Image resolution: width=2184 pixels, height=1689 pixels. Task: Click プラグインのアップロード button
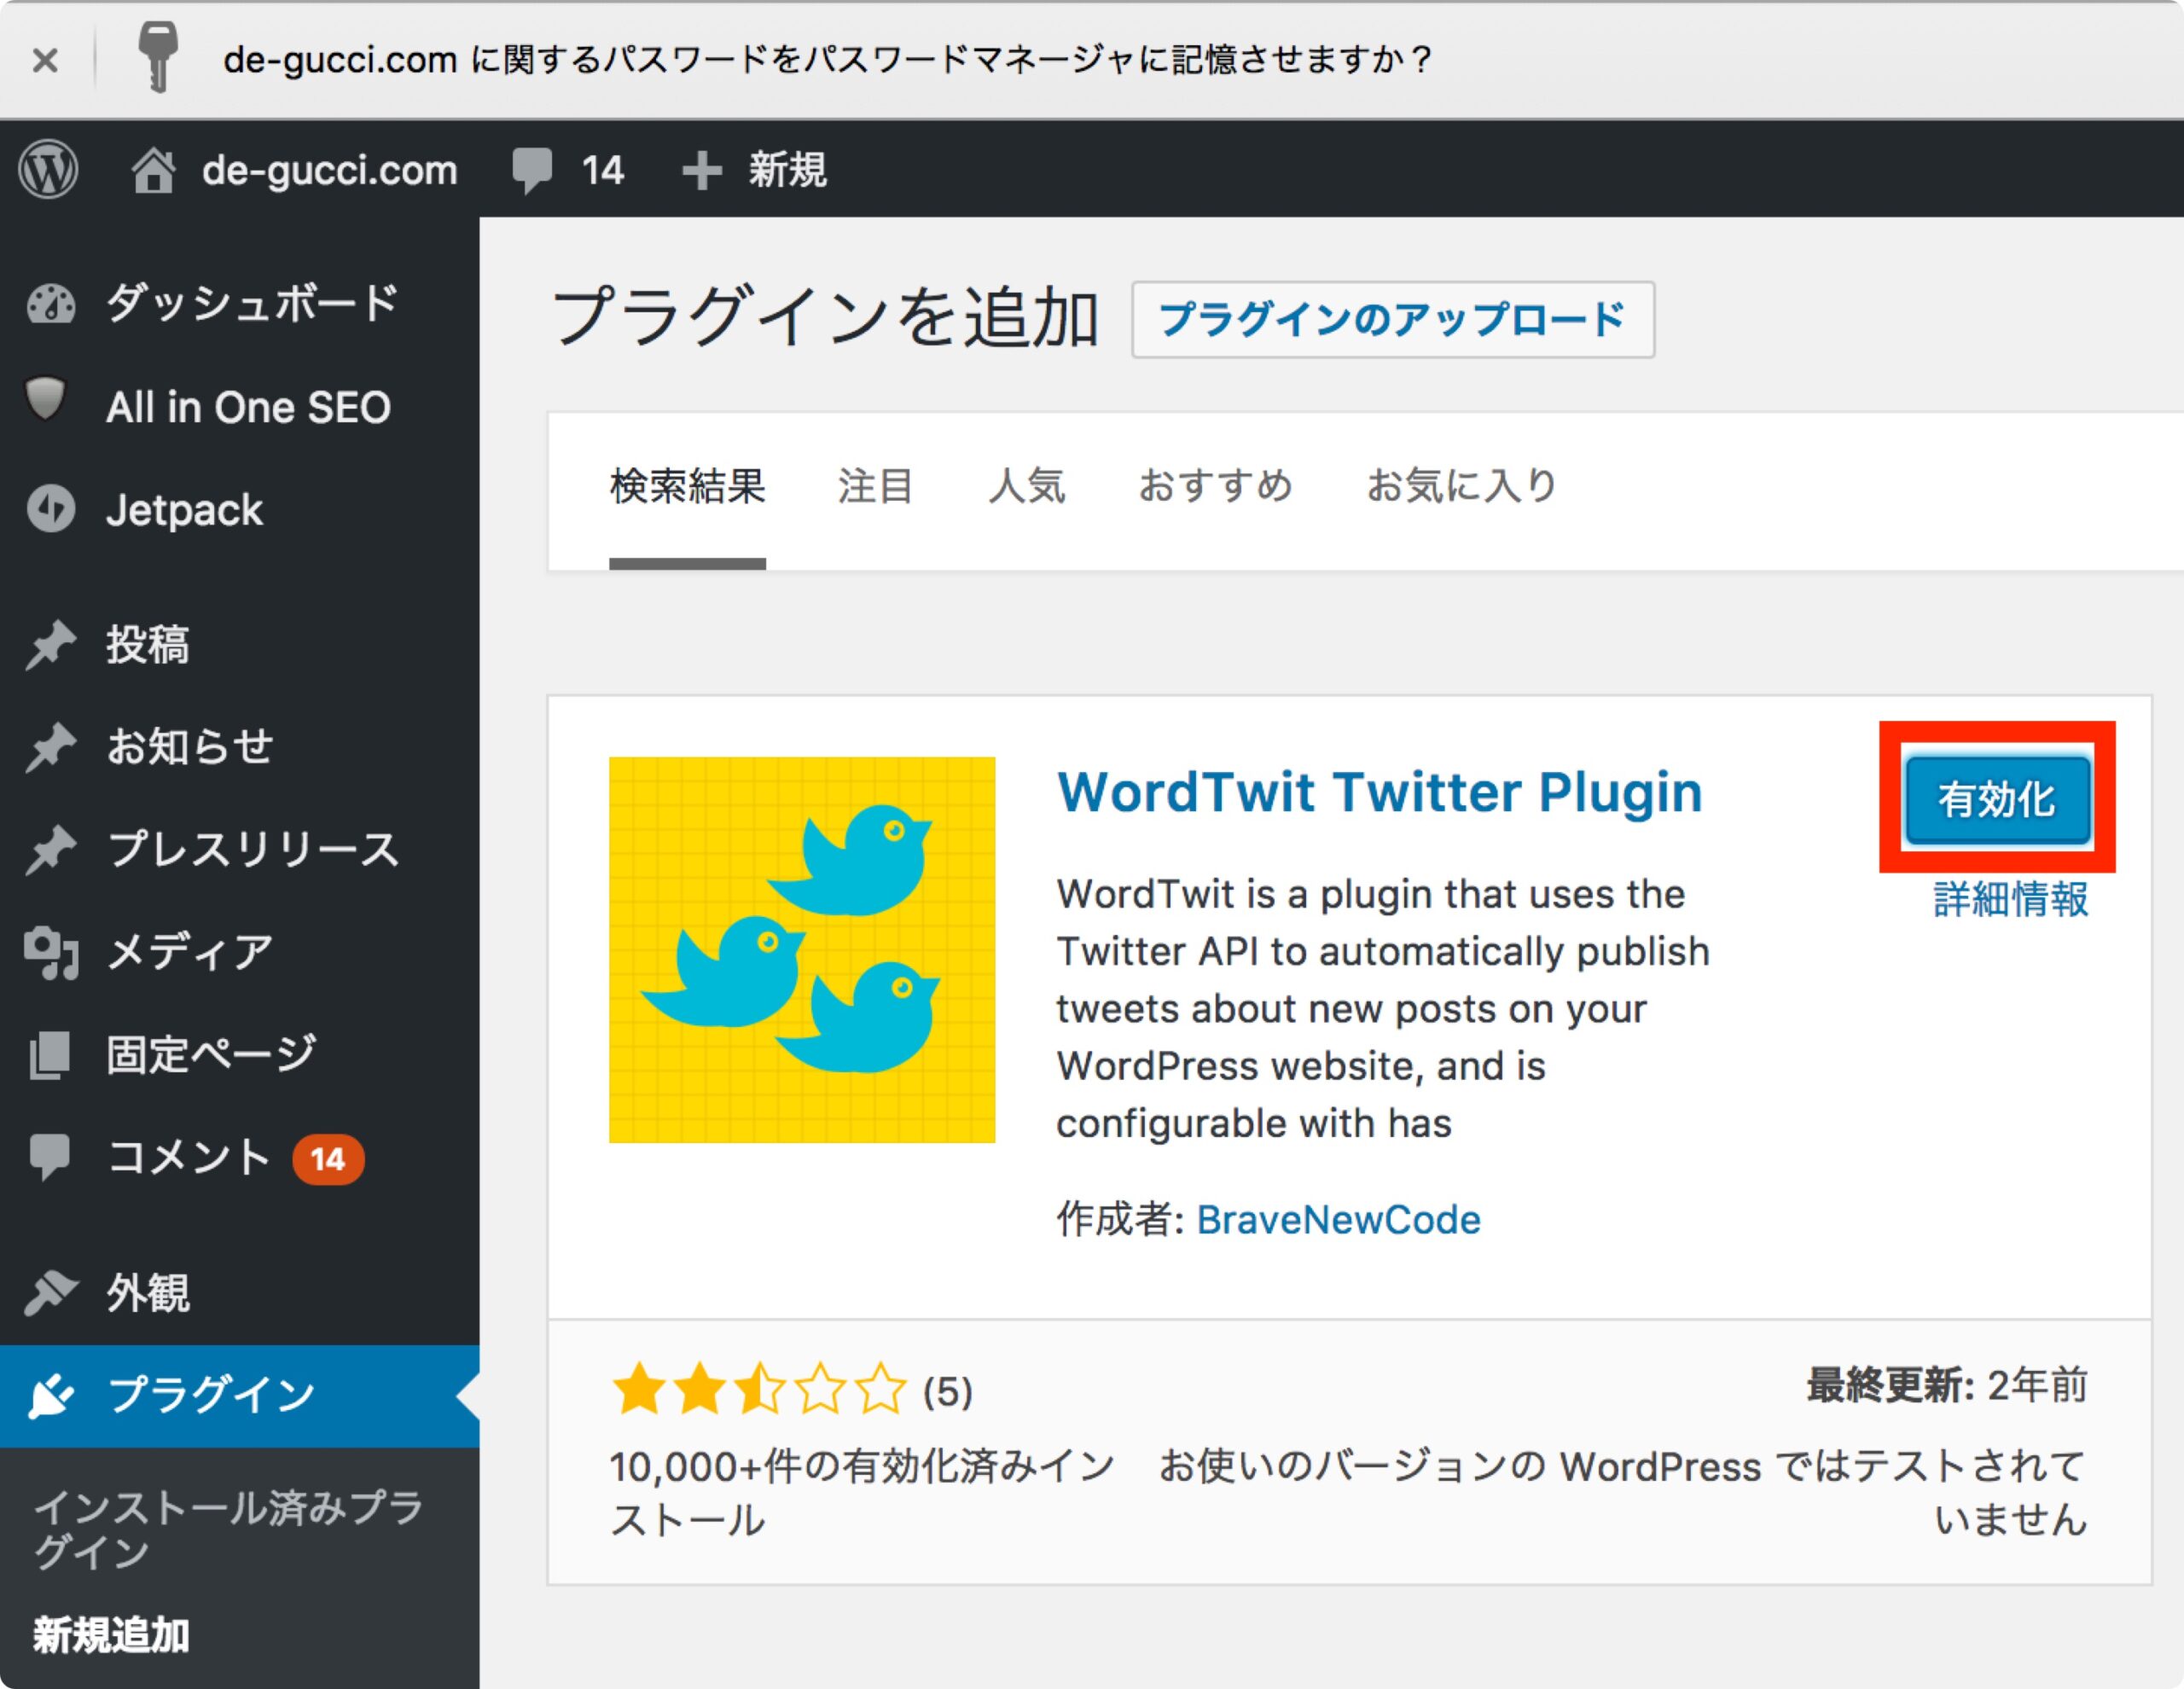click(x=1393, y=320)
